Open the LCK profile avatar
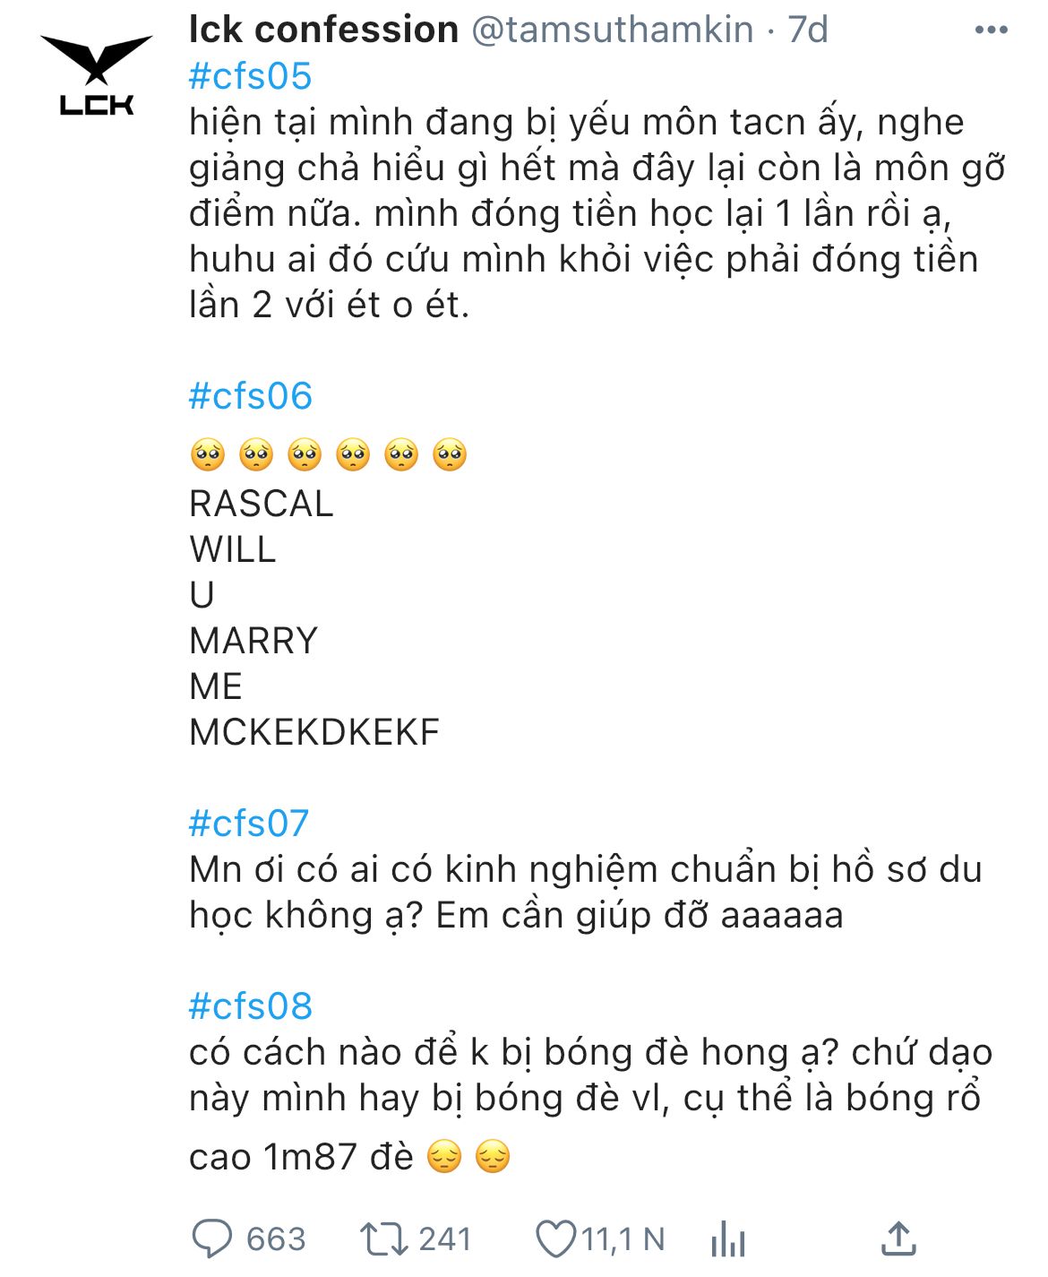The width and height of the screenshot is (1048, 1277). (x=97, y=75)
